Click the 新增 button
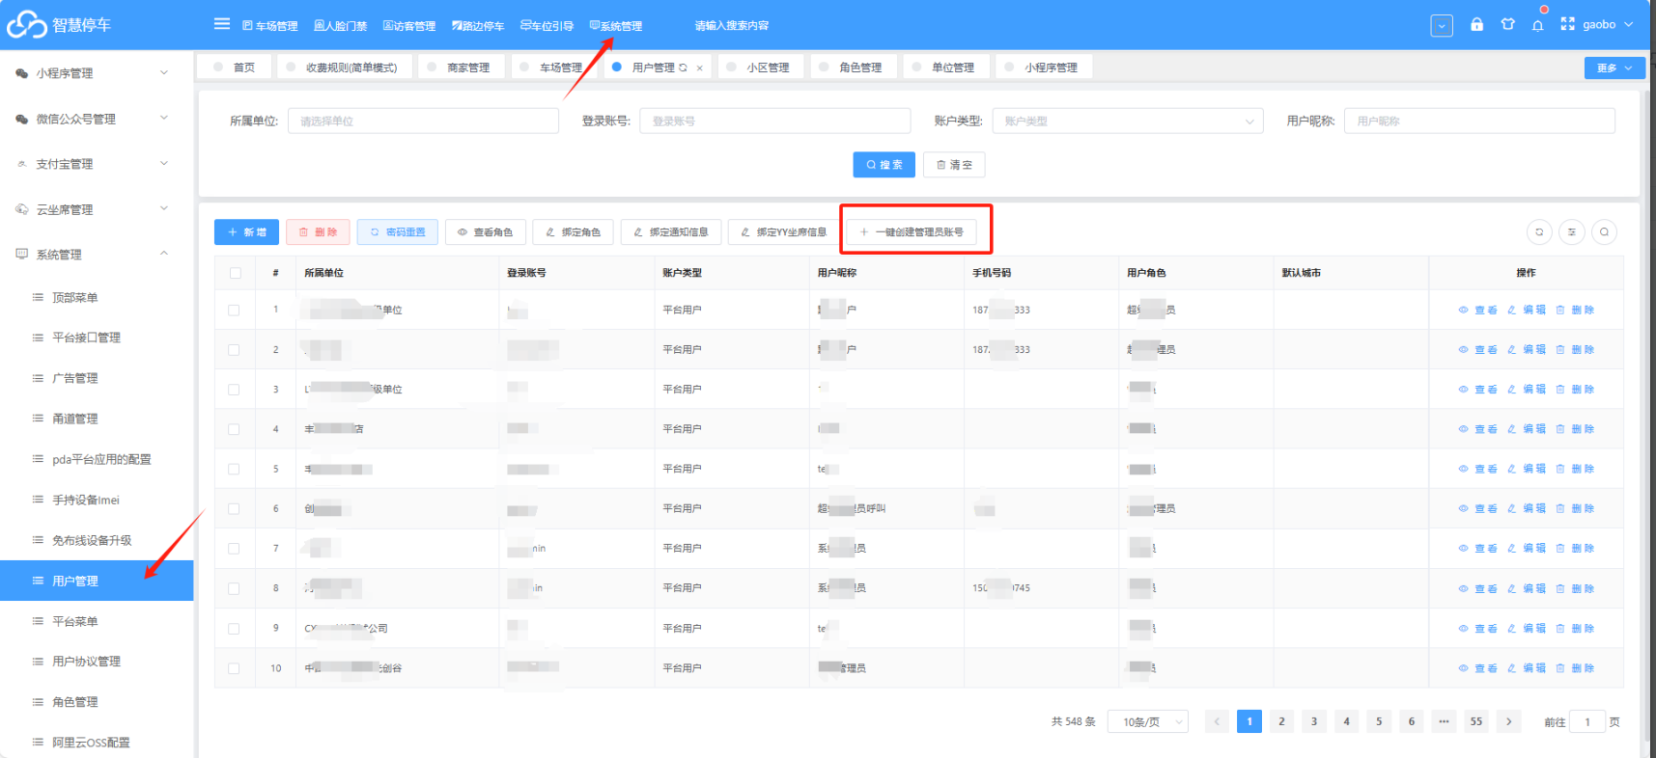1656x758 pixels. click(x=246, y=232)
